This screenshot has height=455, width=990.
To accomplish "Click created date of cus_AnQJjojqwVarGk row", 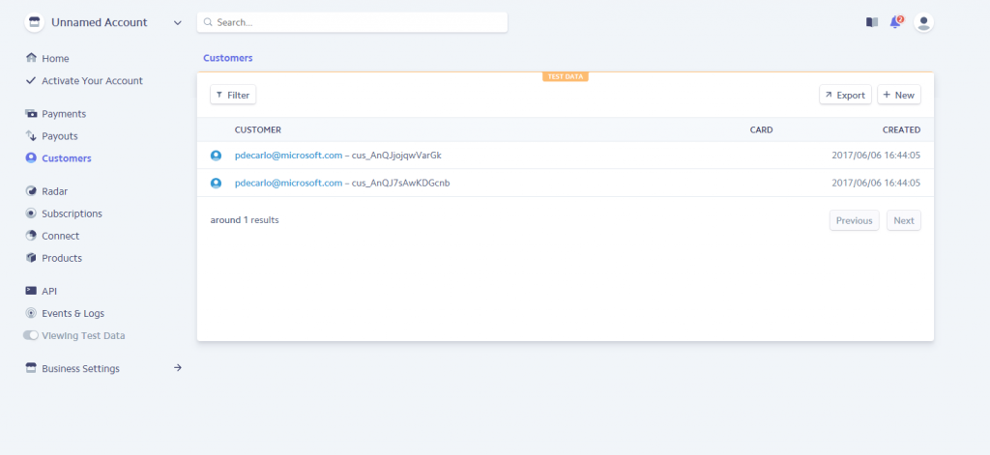I will click(x=876, y=156).
